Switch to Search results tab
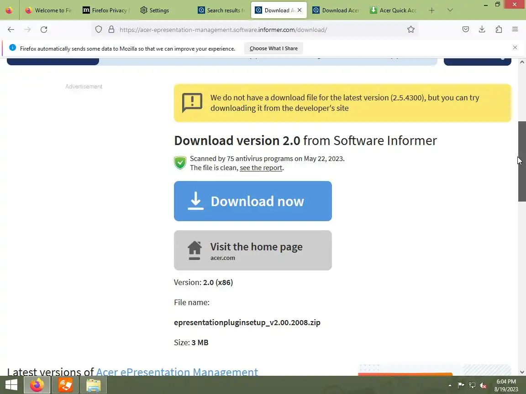Screen dimensions: 526x394 click(221, 10)
